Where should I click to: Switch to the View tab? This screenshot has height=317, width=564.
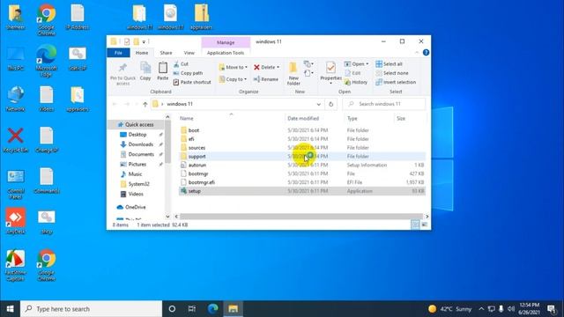click(189, 53)
